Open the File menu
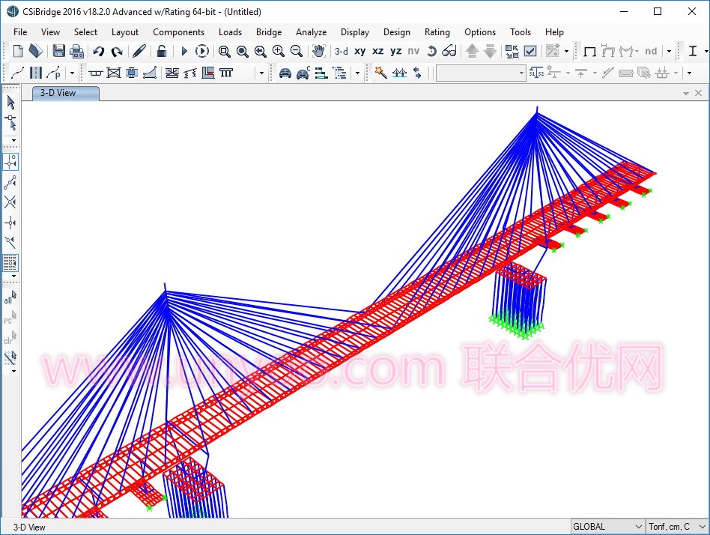The width and height of the screenshot is (710, 535). (20, 31)
